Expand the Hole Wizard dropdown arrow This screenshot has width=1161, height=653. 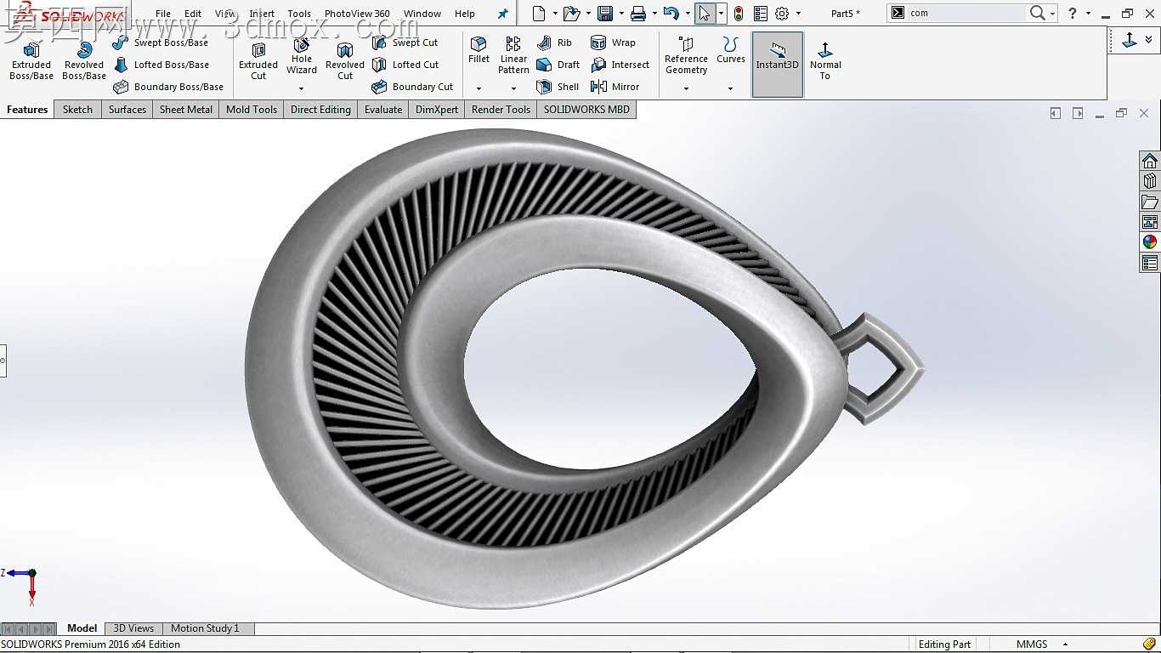301,88
